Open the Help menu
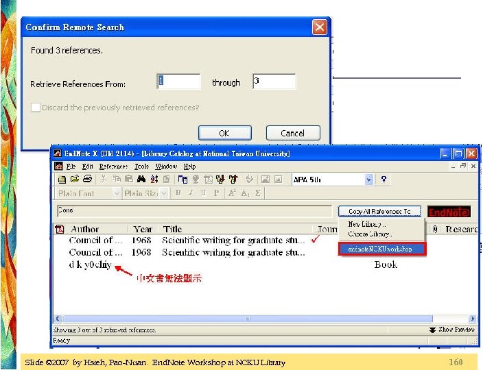Image resolution: width=494 pixels, height=370 pixels. click(189, 166)
